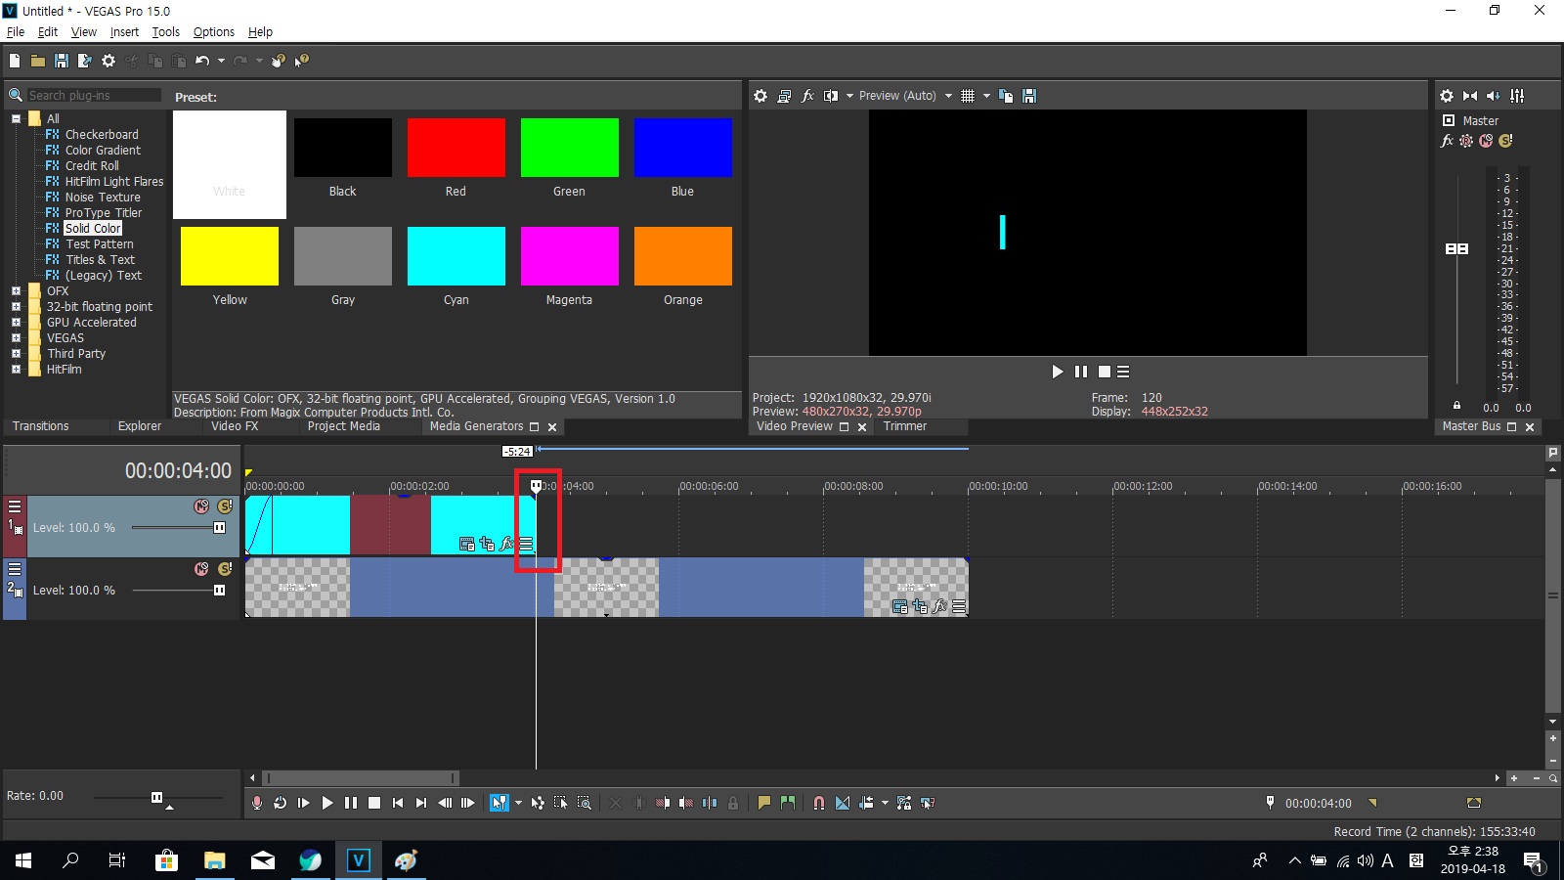Play the video preview
Viewport: 1564px width, 880px height.
(1057, 372)
